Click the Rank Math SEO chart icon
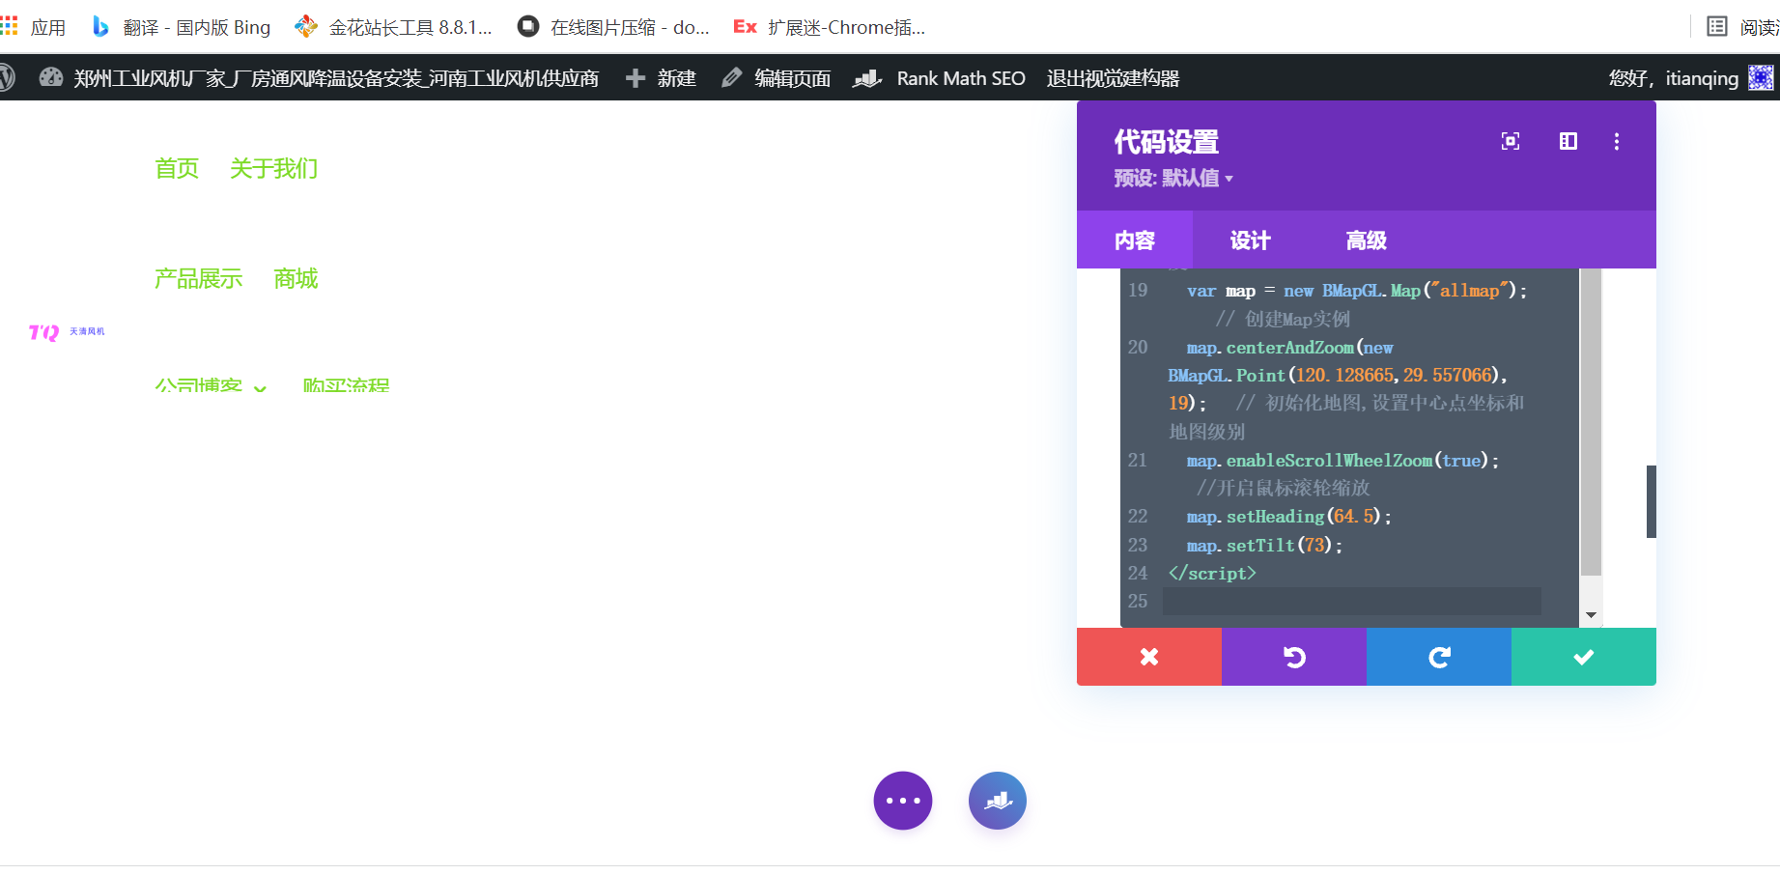Image resolution: width=1780 pixels, height=875 pixels. (867, 78)
